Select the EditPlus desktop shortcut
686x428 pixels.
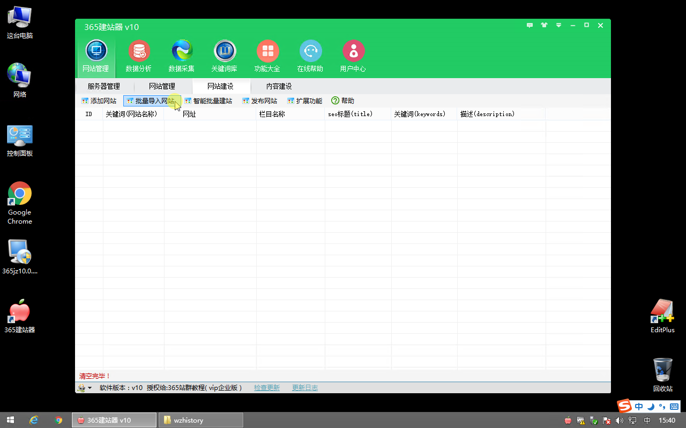point(662,317)
